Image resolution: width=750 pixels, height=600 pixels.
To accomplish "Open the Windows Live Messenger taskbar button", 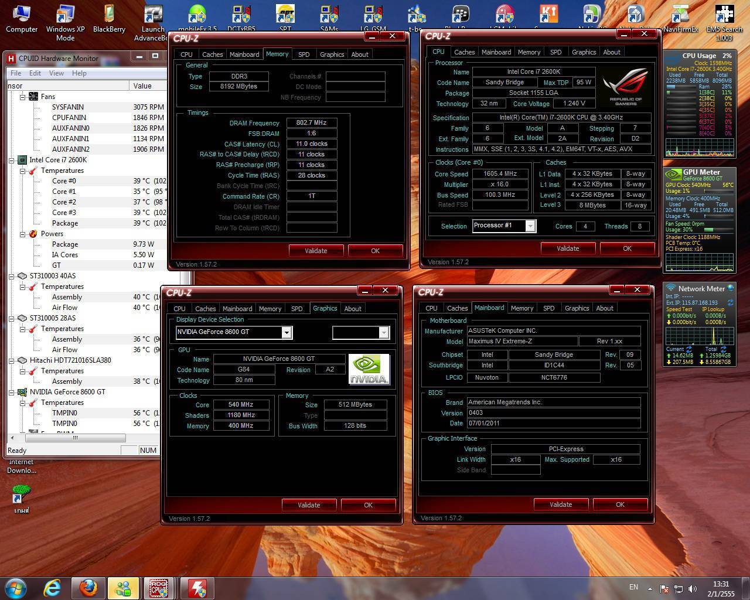I will coord(123,588).
